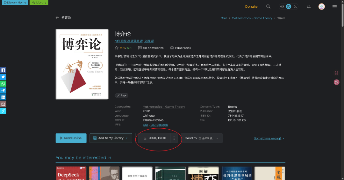Share via Telegram icon
The height and width of the screenshot is (180, 344).
point(3,90)
